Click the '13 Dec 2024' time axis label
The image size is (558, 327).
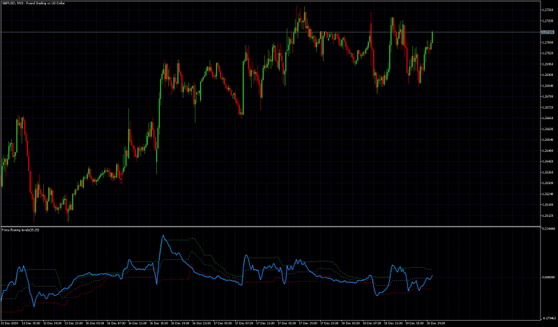(8, 324)
